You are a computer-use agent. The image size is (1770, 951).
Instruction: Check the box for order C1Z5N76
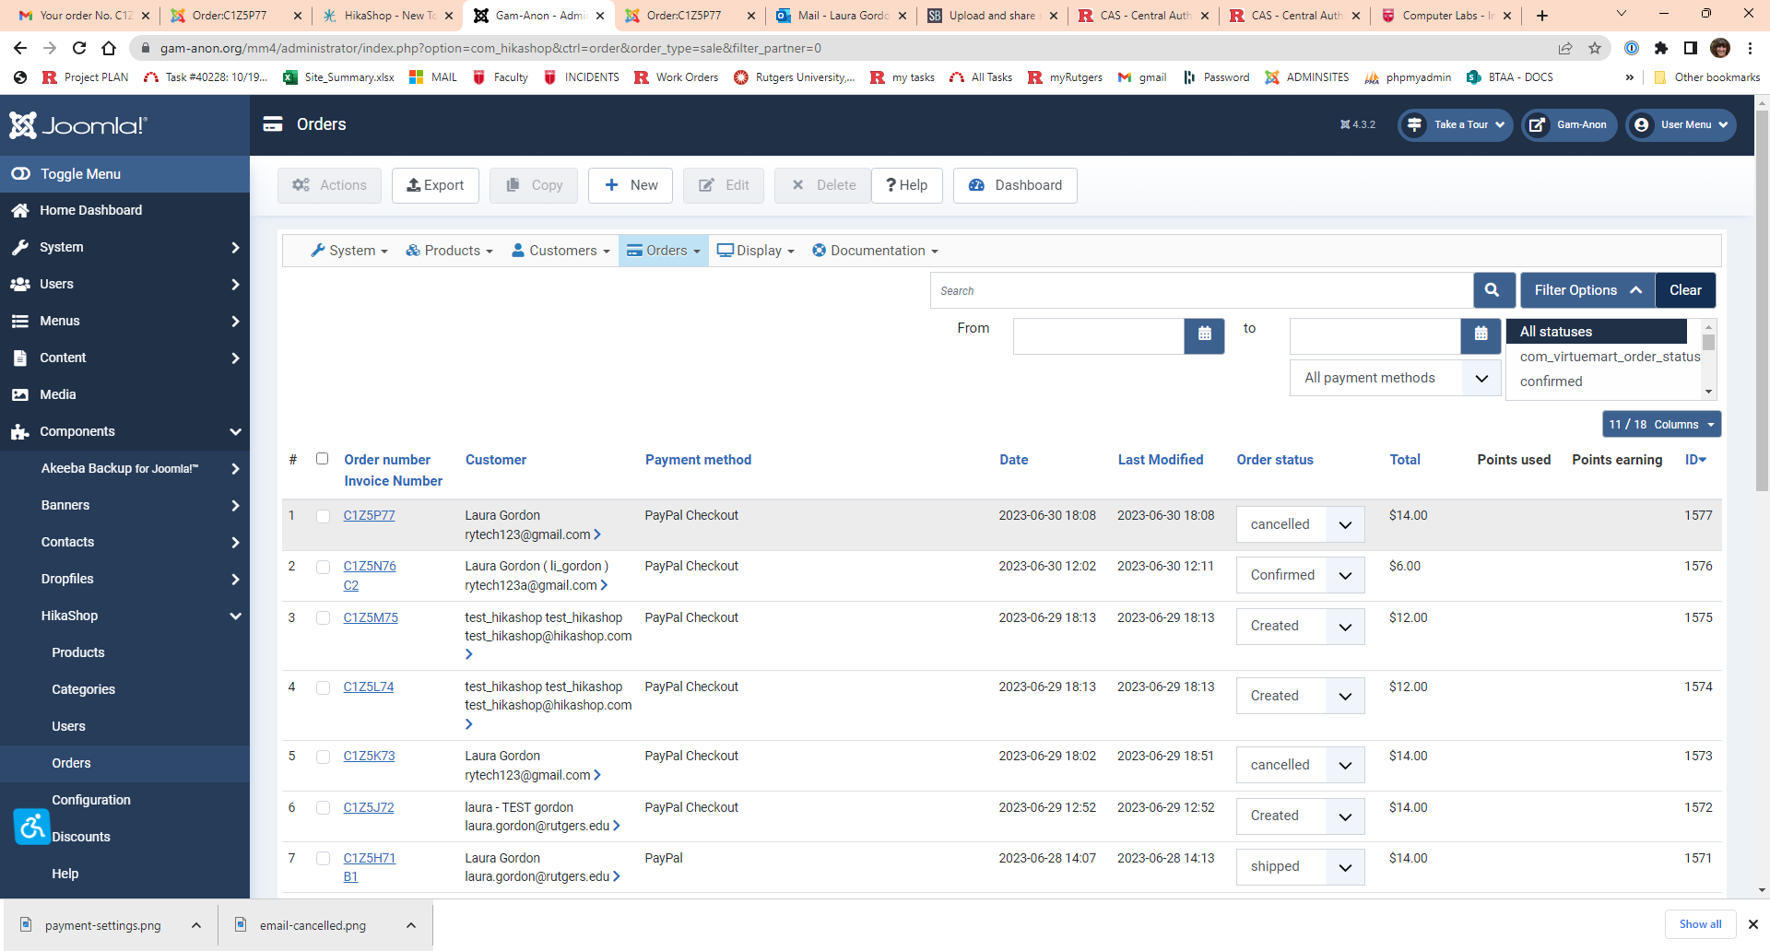pyautogui.click(x=323, y=567)
